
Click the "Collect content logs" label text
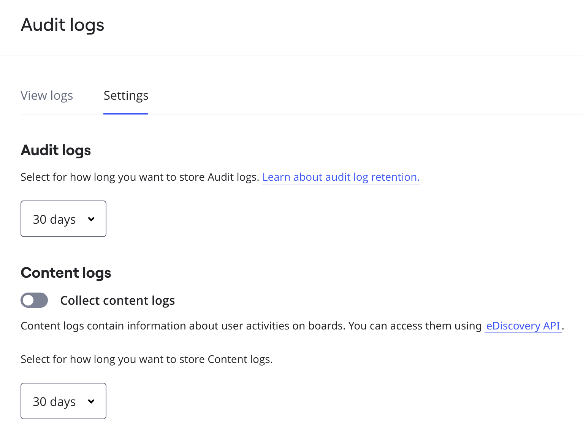tap(117, 301)
